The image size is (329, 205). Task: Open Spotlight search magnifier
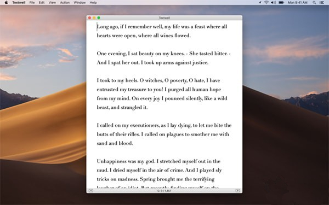tap(314, 3)
